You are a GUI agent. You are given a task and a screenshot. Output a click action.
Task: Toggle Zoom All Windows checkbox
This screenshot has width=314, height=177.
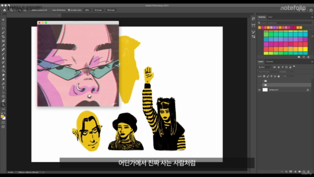[x=51, y=10]
